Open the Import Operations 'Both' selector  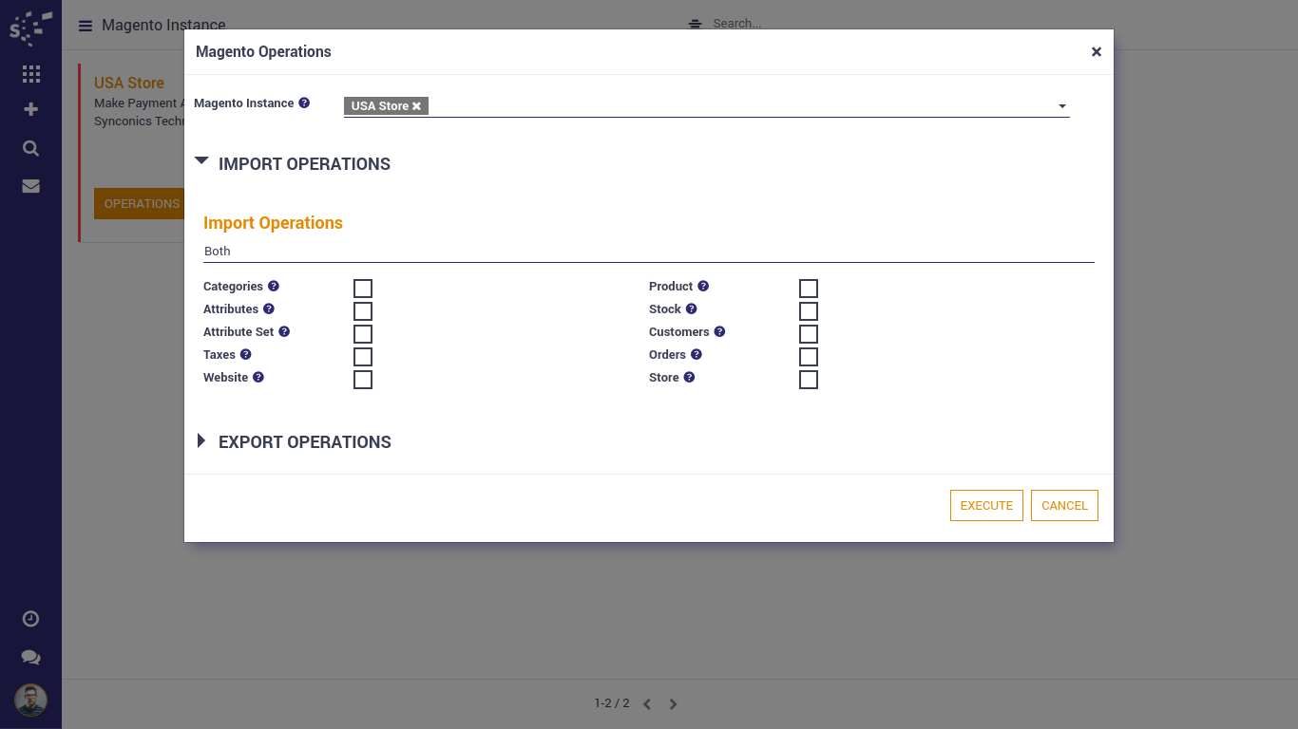[648, 252]
